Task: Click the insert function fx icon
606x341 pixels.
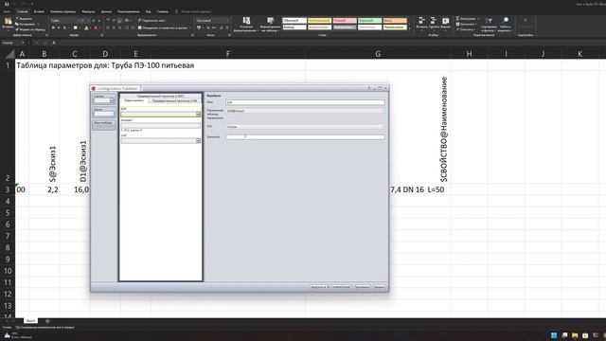Action: coord(54,43)
